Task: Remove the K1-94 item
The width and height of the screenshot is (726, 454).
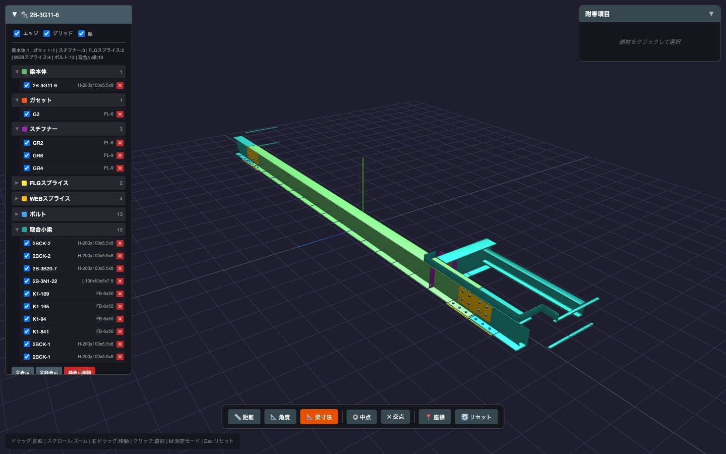Action: [120, 319]
